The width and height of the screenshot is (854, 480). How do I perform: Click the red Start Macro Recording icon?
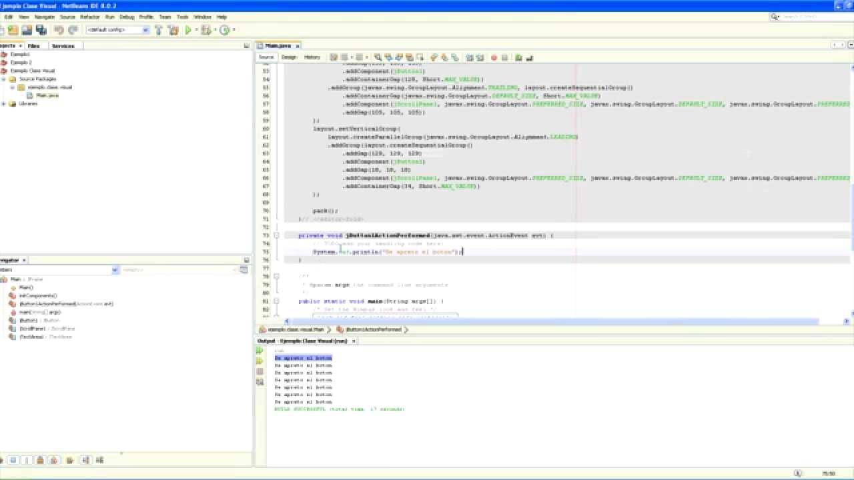(x=494, y=57)
